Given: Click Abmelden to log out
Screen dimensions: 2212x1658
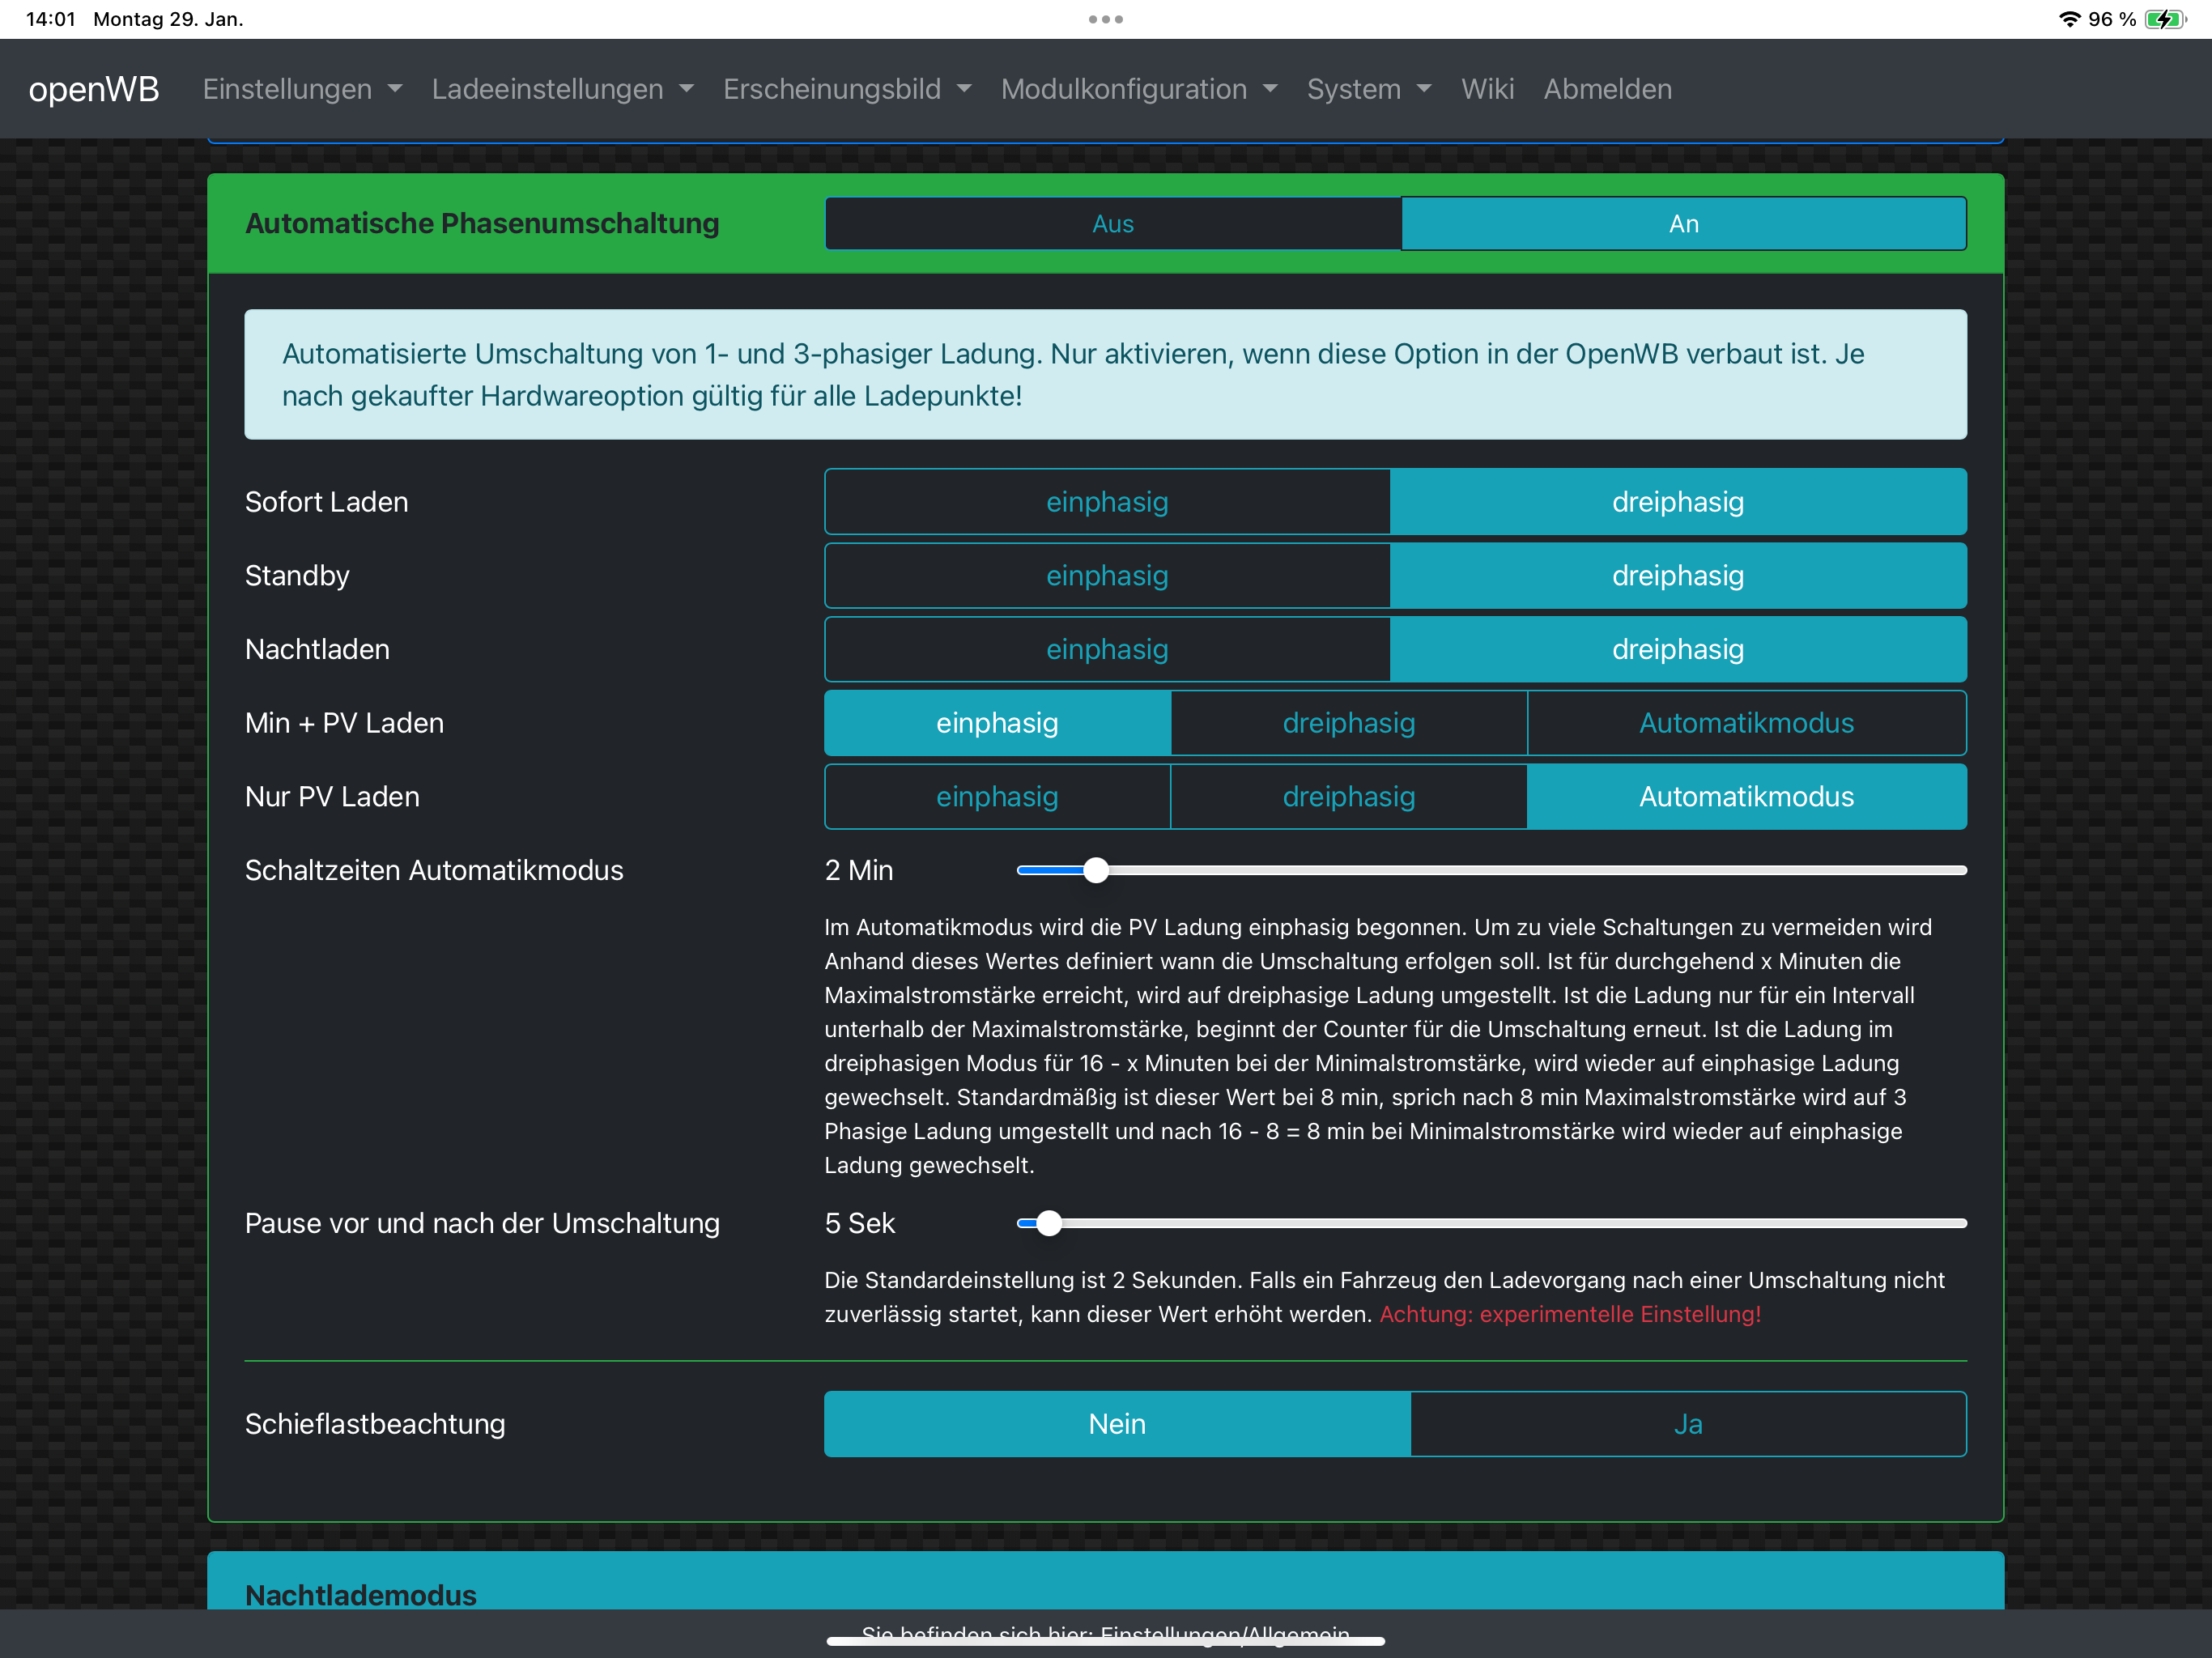Looking at the screenshot, I should click(x=1607, y=89).
